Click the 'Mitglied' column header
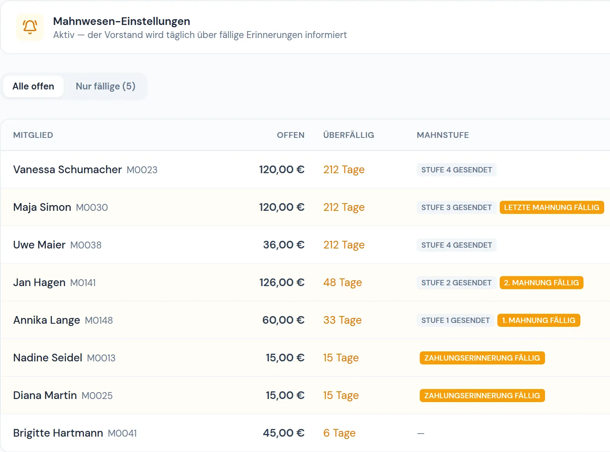Viewport: 610px width, 452px height. tap(33, 135)
